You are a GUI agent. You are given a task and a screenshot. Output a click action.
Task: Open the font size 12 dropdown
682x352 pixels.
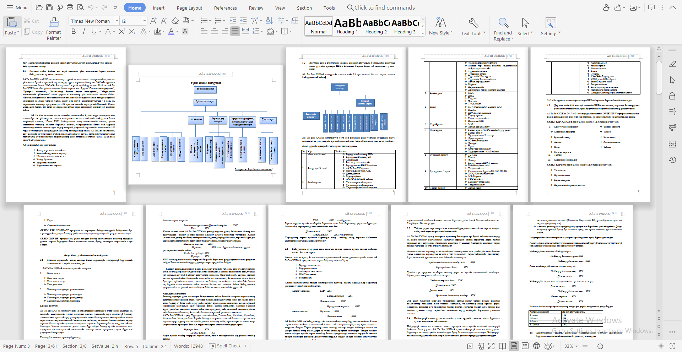click(144, 21)
